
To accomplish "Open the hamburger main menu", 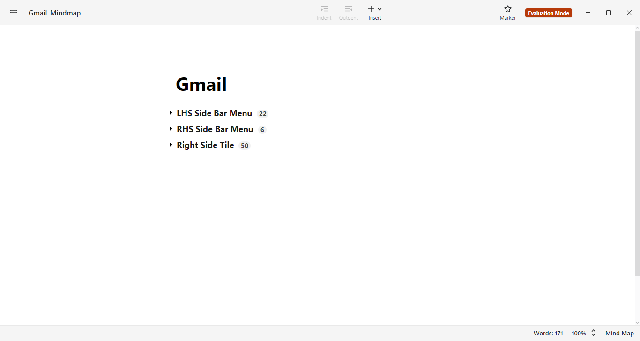I will [14, 13].
